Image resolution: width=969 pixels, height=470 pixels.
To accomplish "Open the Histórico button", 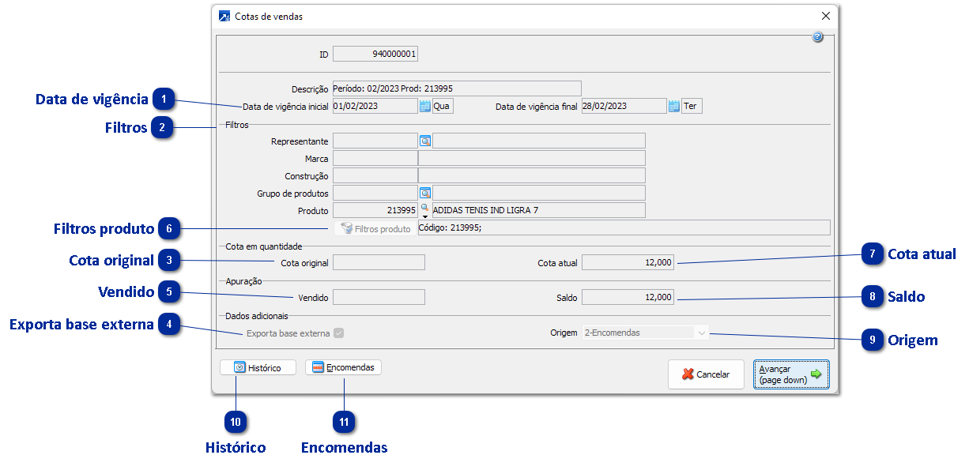I will coord(258,367).
